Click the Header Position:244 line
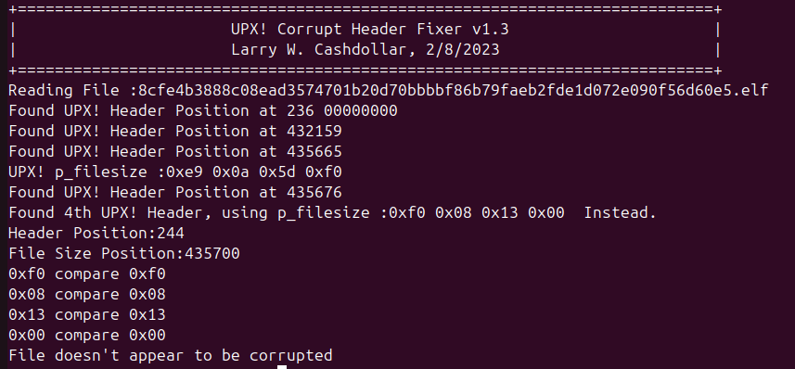This screenshot has height=369, width=795. tap(96, 233)
